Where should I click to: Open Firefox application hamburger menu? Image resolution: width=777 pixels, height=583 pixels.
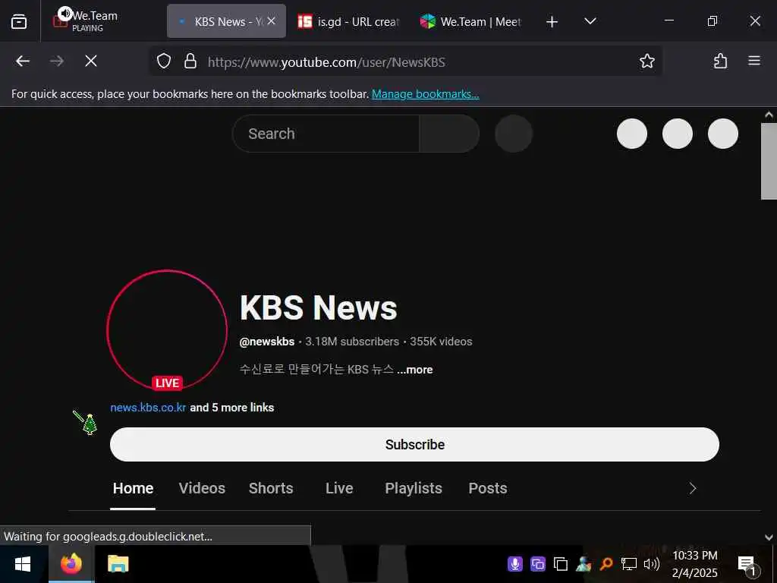click(x=754, y=61)
